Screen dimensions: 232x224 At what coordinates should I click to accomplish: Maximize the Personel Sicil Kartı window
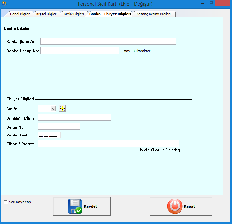pos(210,3)
